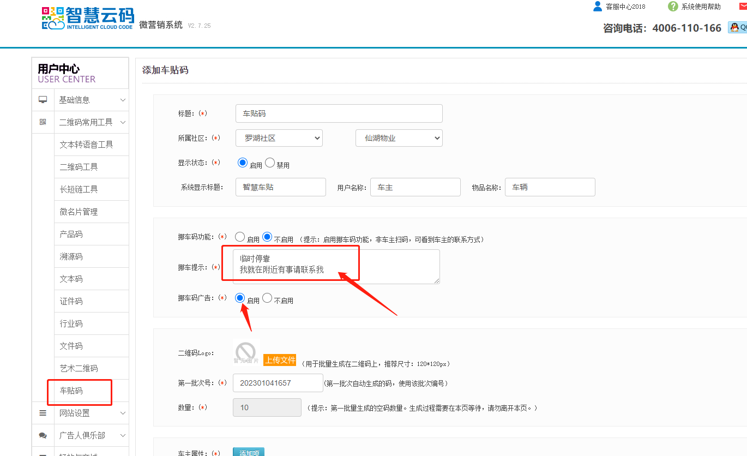
Task: Click the 智慧云码 logo
Action: [87, 18]
